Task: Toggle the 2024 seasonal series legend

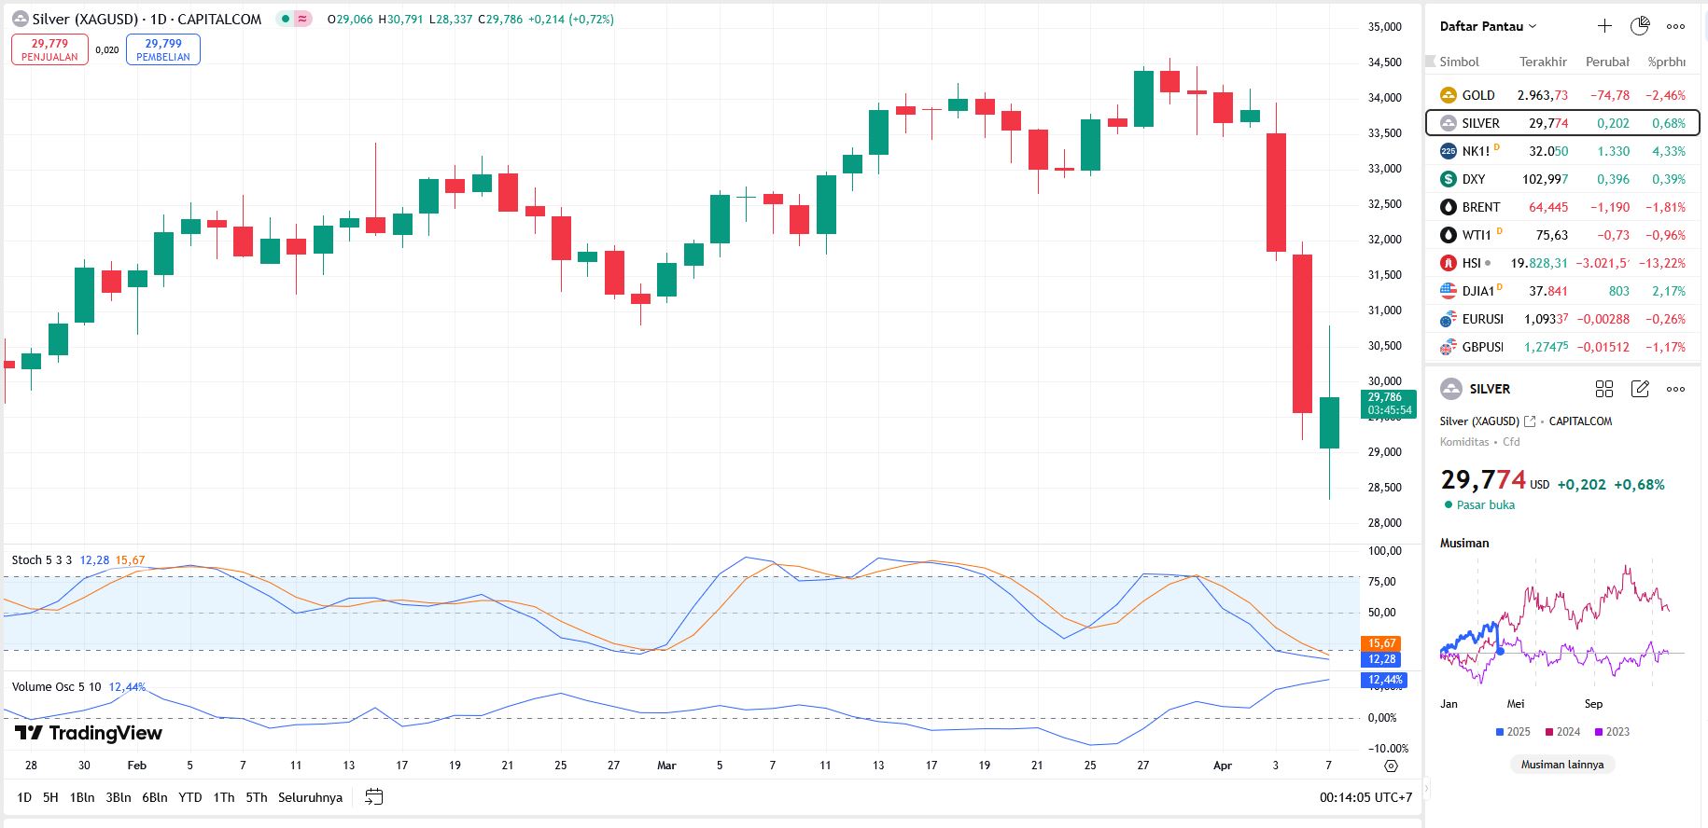Action: pyautogui.click(x=1562, y=732)
